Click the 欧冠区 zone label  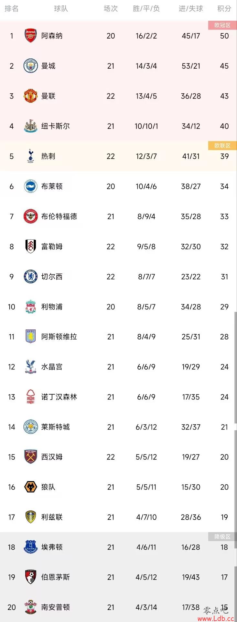coord(222,25)
